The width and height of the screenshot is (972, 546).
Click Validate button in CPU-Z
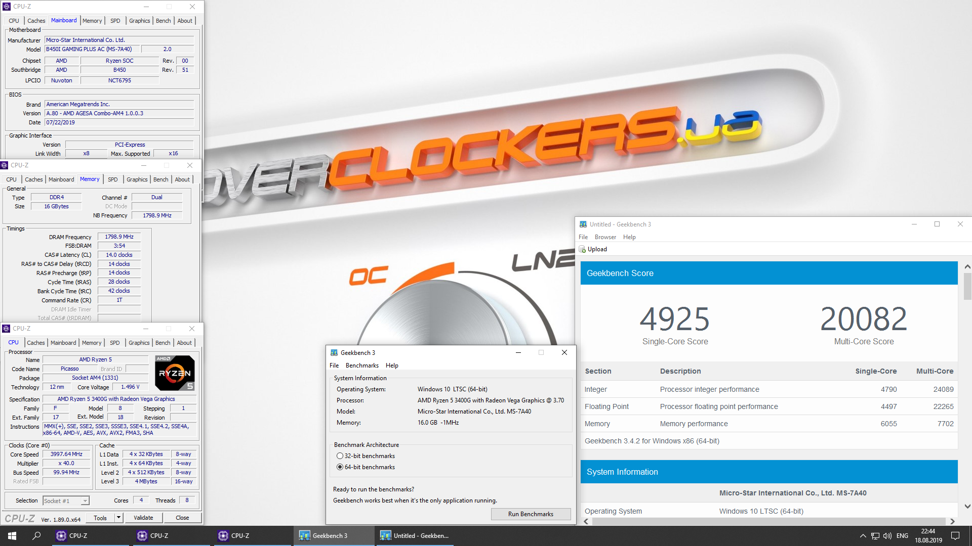pos(143,518)
